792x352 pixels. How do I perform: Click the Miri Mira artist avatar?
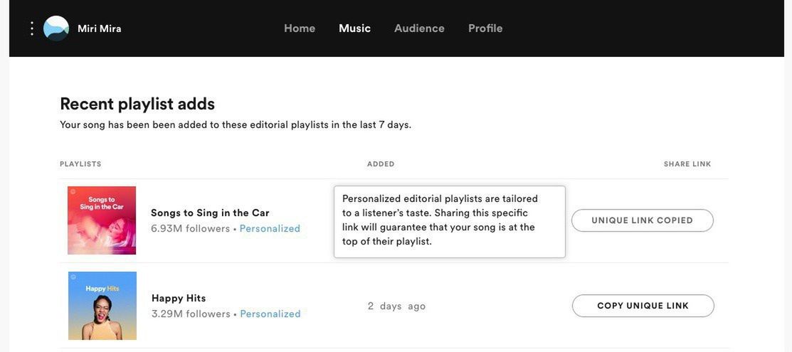56,28
